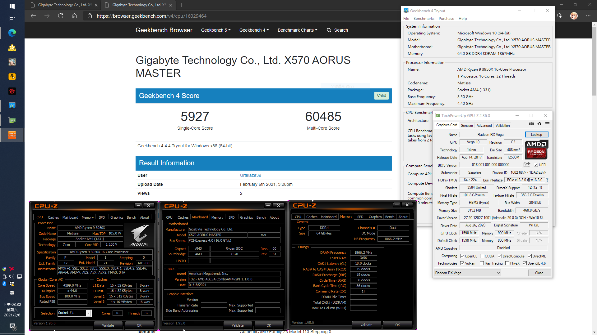Open the volume icon in system tray
The image size is (597, 335).
point(12,276)
